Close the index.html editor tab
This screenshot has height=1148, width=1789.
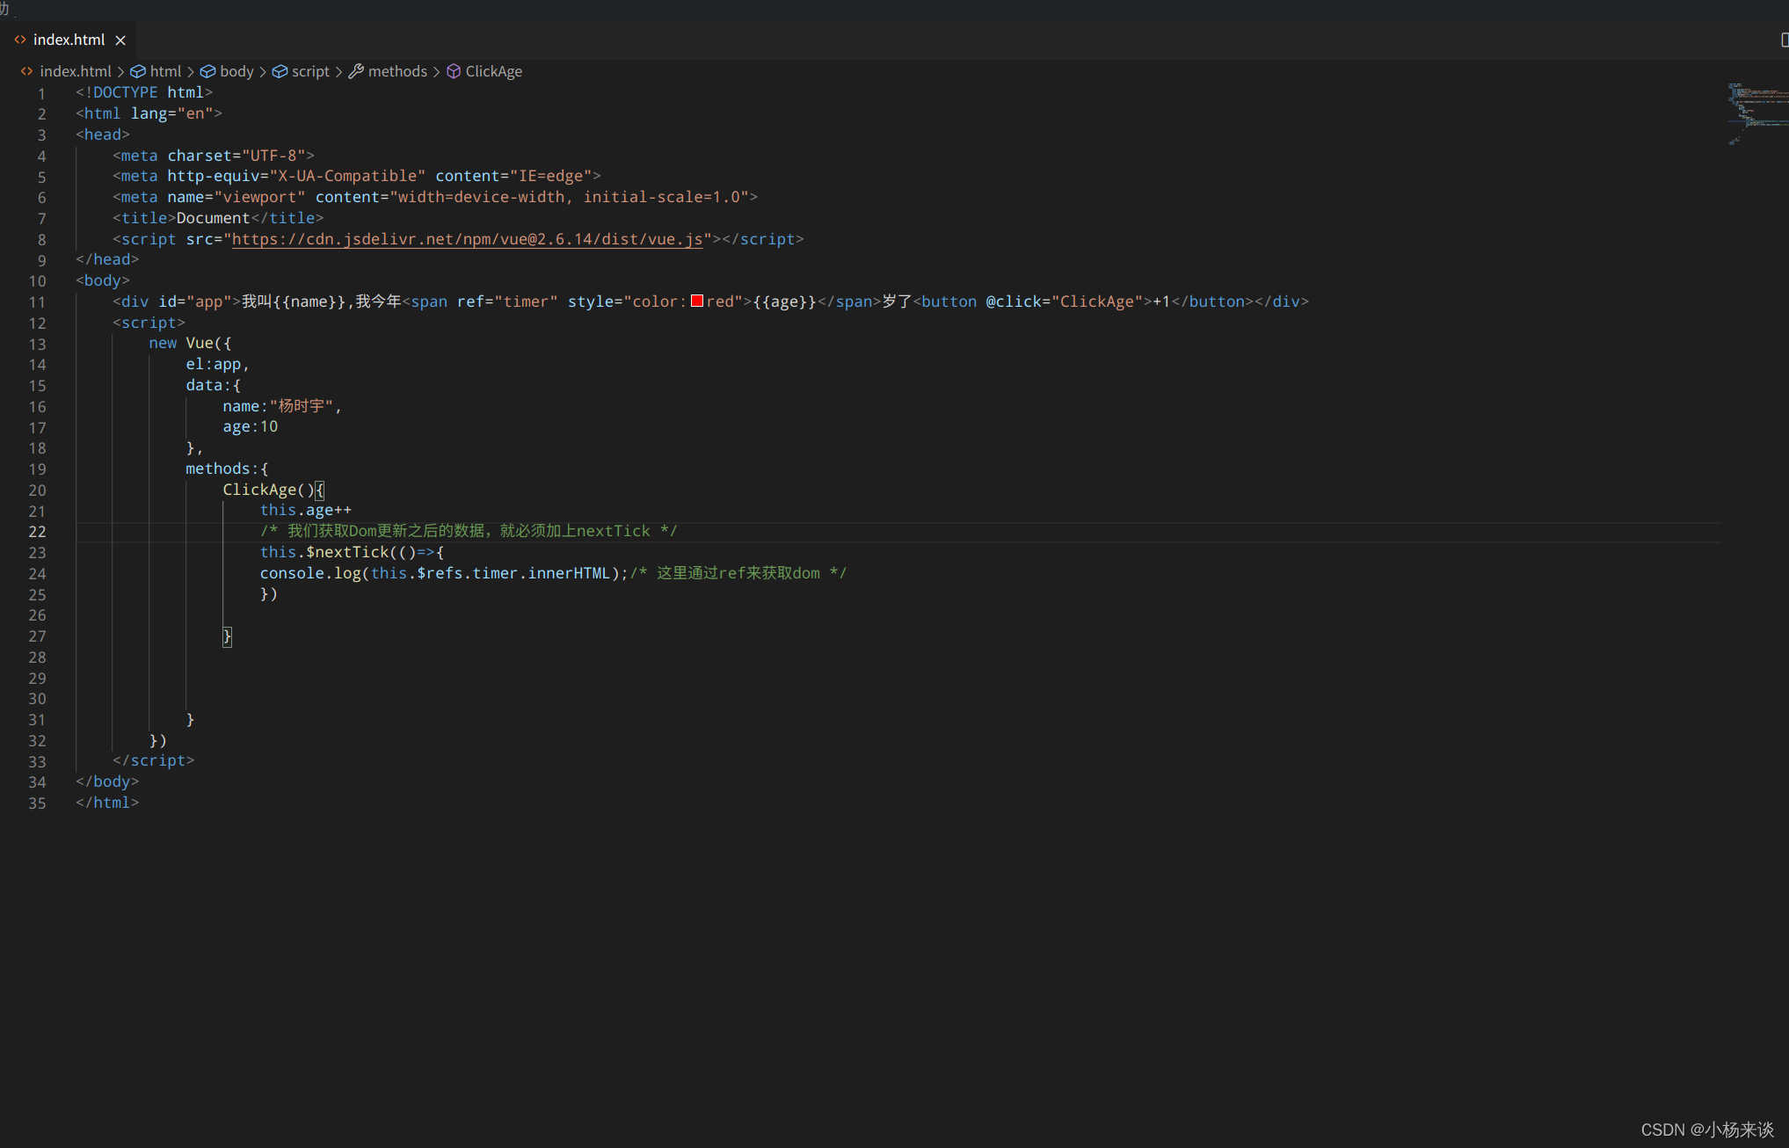pos(120,40)
